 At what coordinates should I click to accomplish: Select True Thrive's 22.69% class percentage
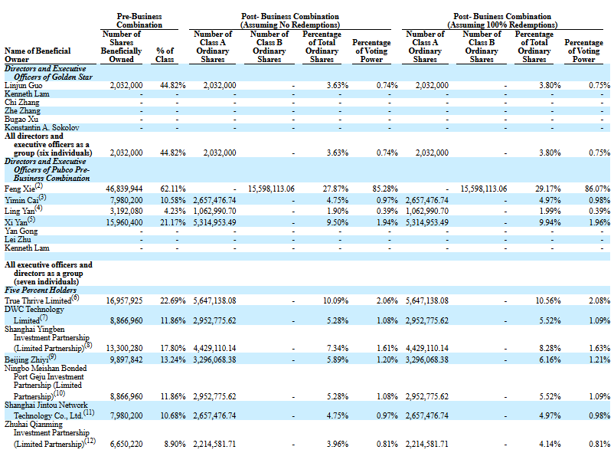[x=173, y=300]
